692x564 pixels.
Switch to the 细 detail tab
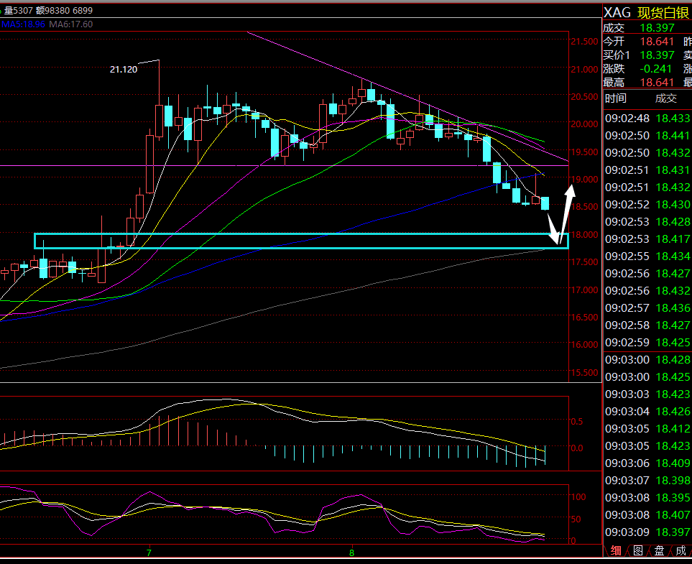click(x=616, y=551)
